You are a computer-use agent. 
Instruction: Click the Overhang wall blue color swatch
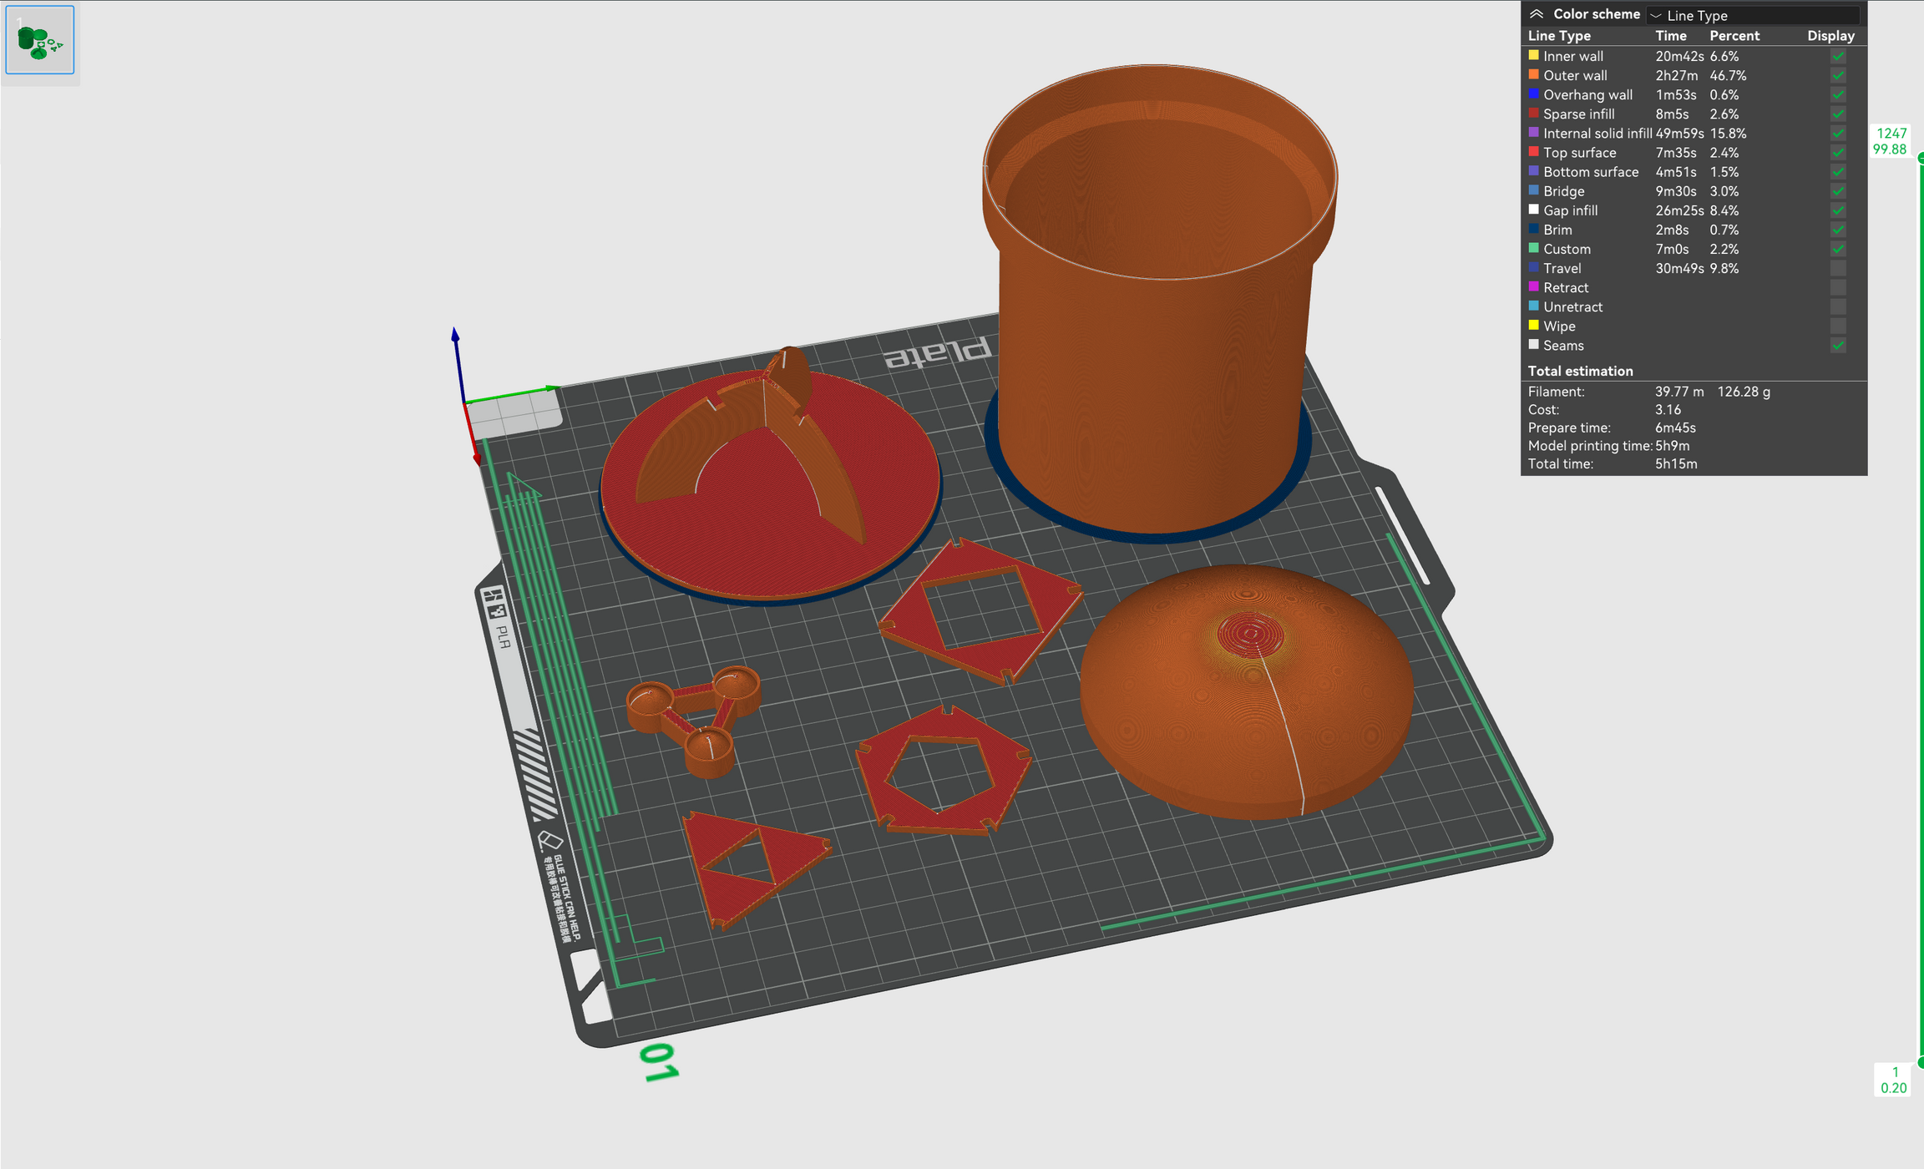click(x=1533, y=94)
